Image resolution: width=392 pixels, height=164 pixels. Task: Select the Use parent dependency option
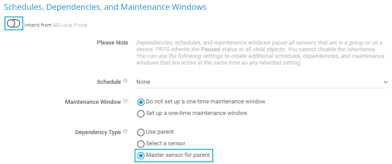coord(141,132)
